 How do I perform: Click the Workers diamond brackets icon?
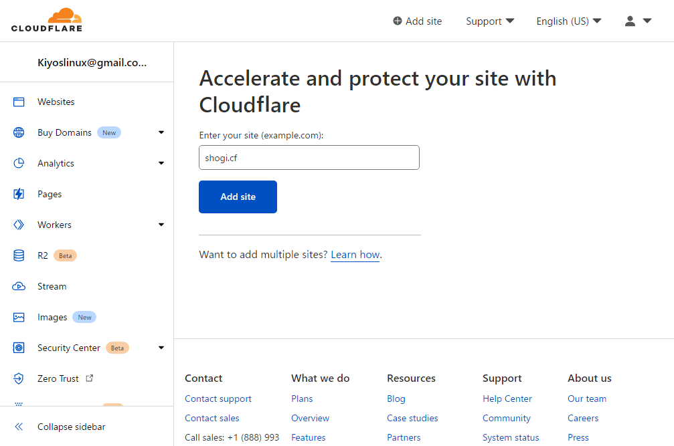[x=19, y=225]
